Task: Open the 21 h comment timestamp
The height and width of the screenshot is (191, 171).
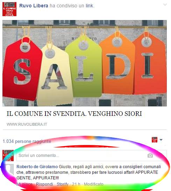Action: point(76,184)
